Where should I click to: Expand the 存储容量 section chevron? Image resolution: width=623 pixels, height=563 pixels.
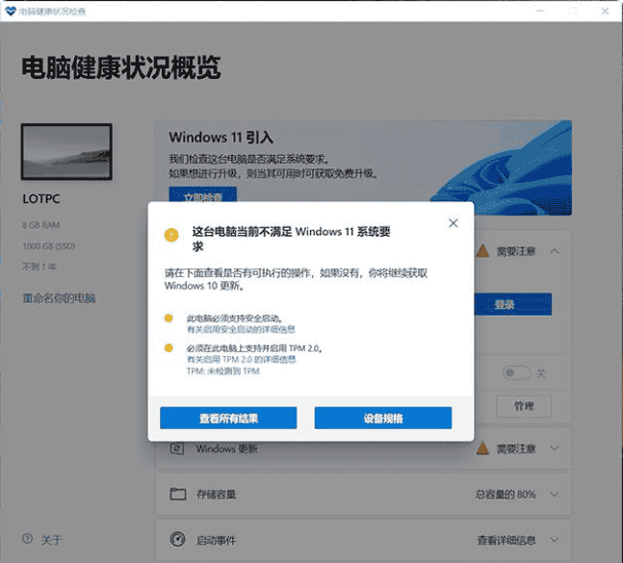point(555,494)
